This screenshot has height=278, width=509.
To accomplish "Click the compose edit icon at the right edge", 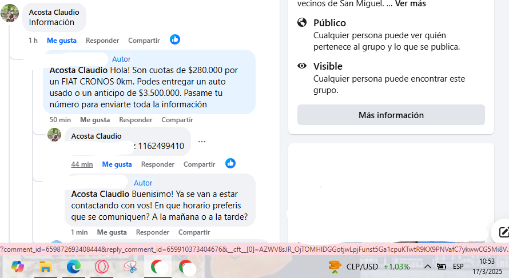I will coord(503,232).
